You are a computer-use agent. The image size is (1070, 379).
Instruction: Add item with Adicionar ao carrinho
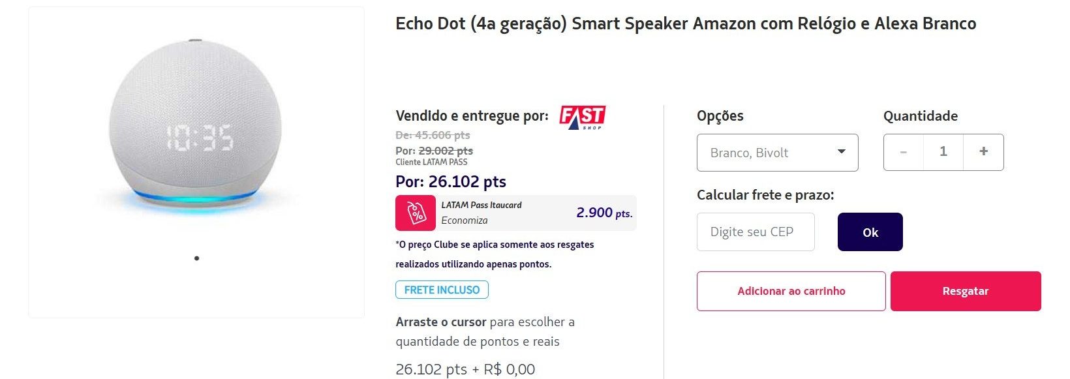click(791, 291)
